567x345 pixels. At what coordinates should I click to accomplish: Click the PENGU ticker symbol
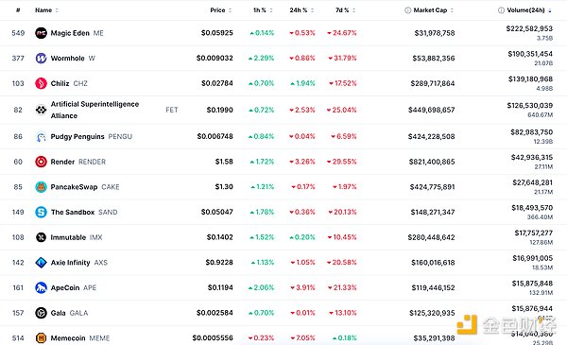pyautogui.click(x=120, y=137)
